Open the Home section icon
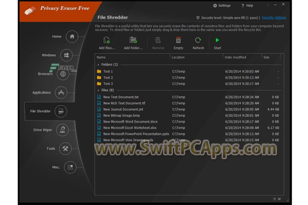 click(x=72, y=36)
